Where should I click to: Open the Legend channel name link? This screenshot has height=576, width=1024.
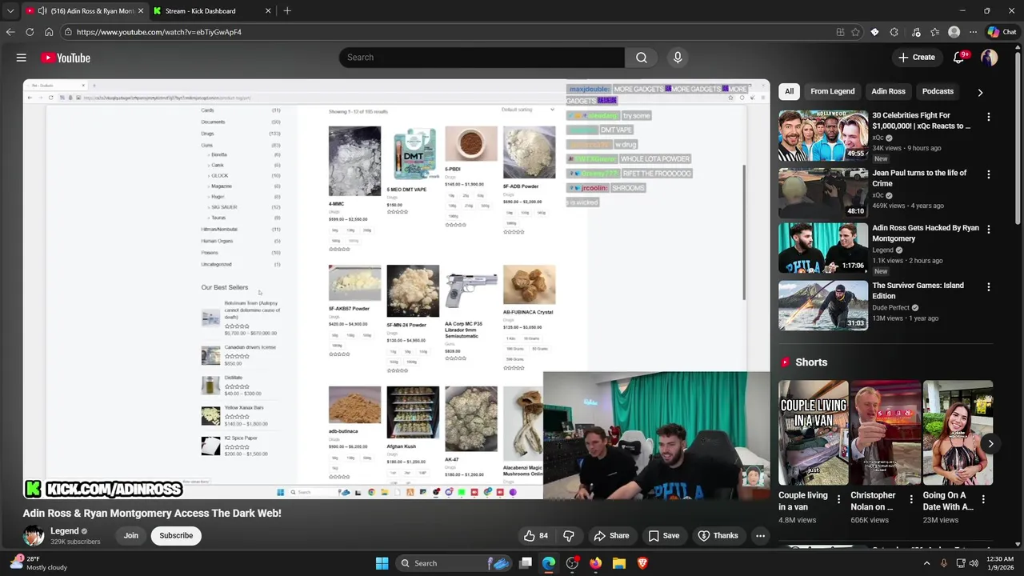click(65, 530)
